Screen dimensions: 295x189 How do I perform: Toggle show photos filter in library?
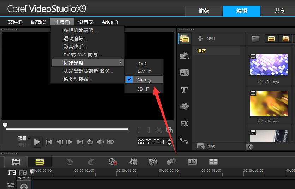coord(285,38)
